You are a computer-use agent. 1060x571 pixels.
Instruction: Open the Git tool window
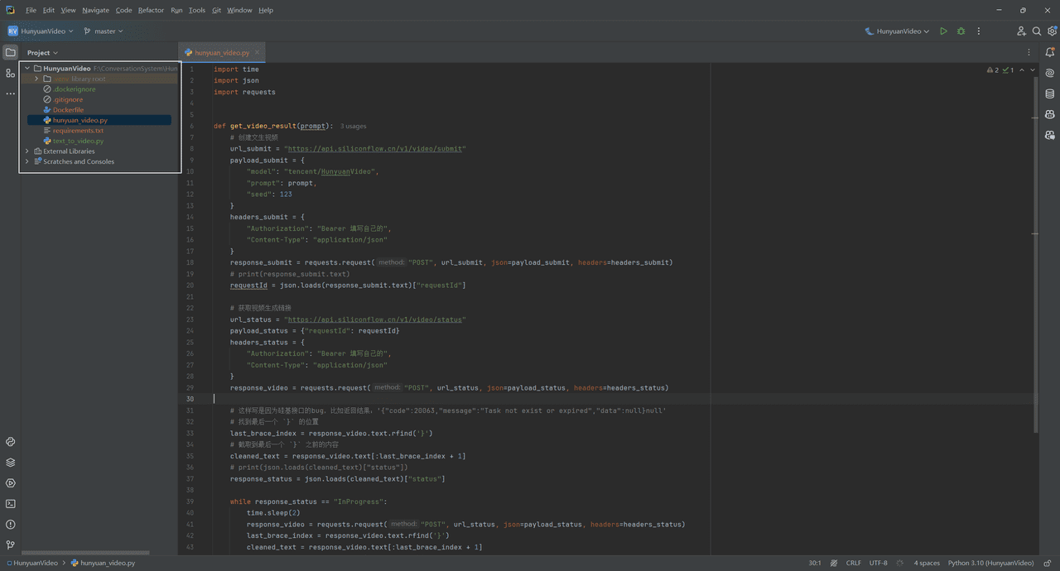pos(10,545)
